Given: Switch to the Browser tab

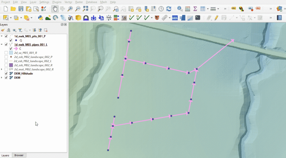Looking at the screenshot, I should point(19,155).
